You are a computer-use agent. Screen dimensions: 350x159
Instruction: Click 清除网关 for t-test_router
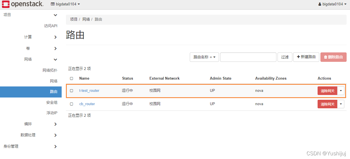(x=328, y=91)
